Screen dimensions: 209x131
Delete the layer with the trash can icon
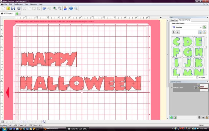tap(199, 117)
